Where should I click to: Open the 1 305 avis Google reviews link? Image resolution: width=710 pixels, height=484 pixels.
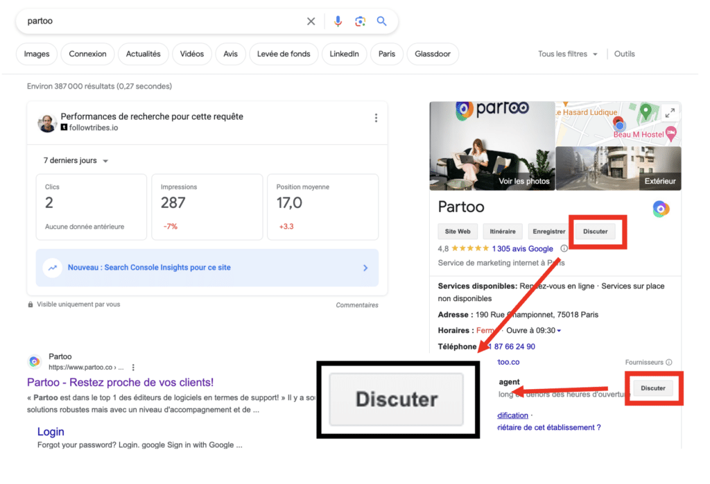523,248
